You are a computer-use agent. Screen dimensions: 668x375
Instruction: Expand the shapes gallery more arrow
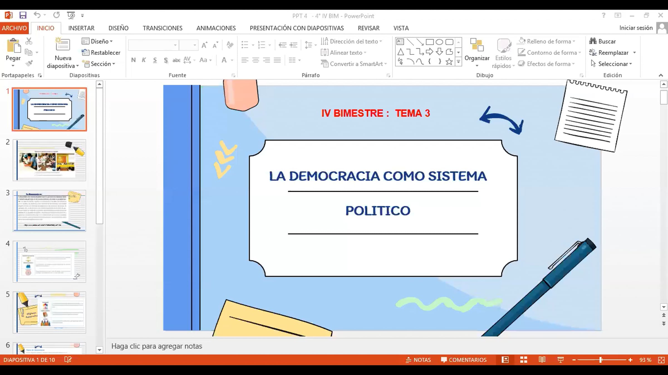(458, 62)
